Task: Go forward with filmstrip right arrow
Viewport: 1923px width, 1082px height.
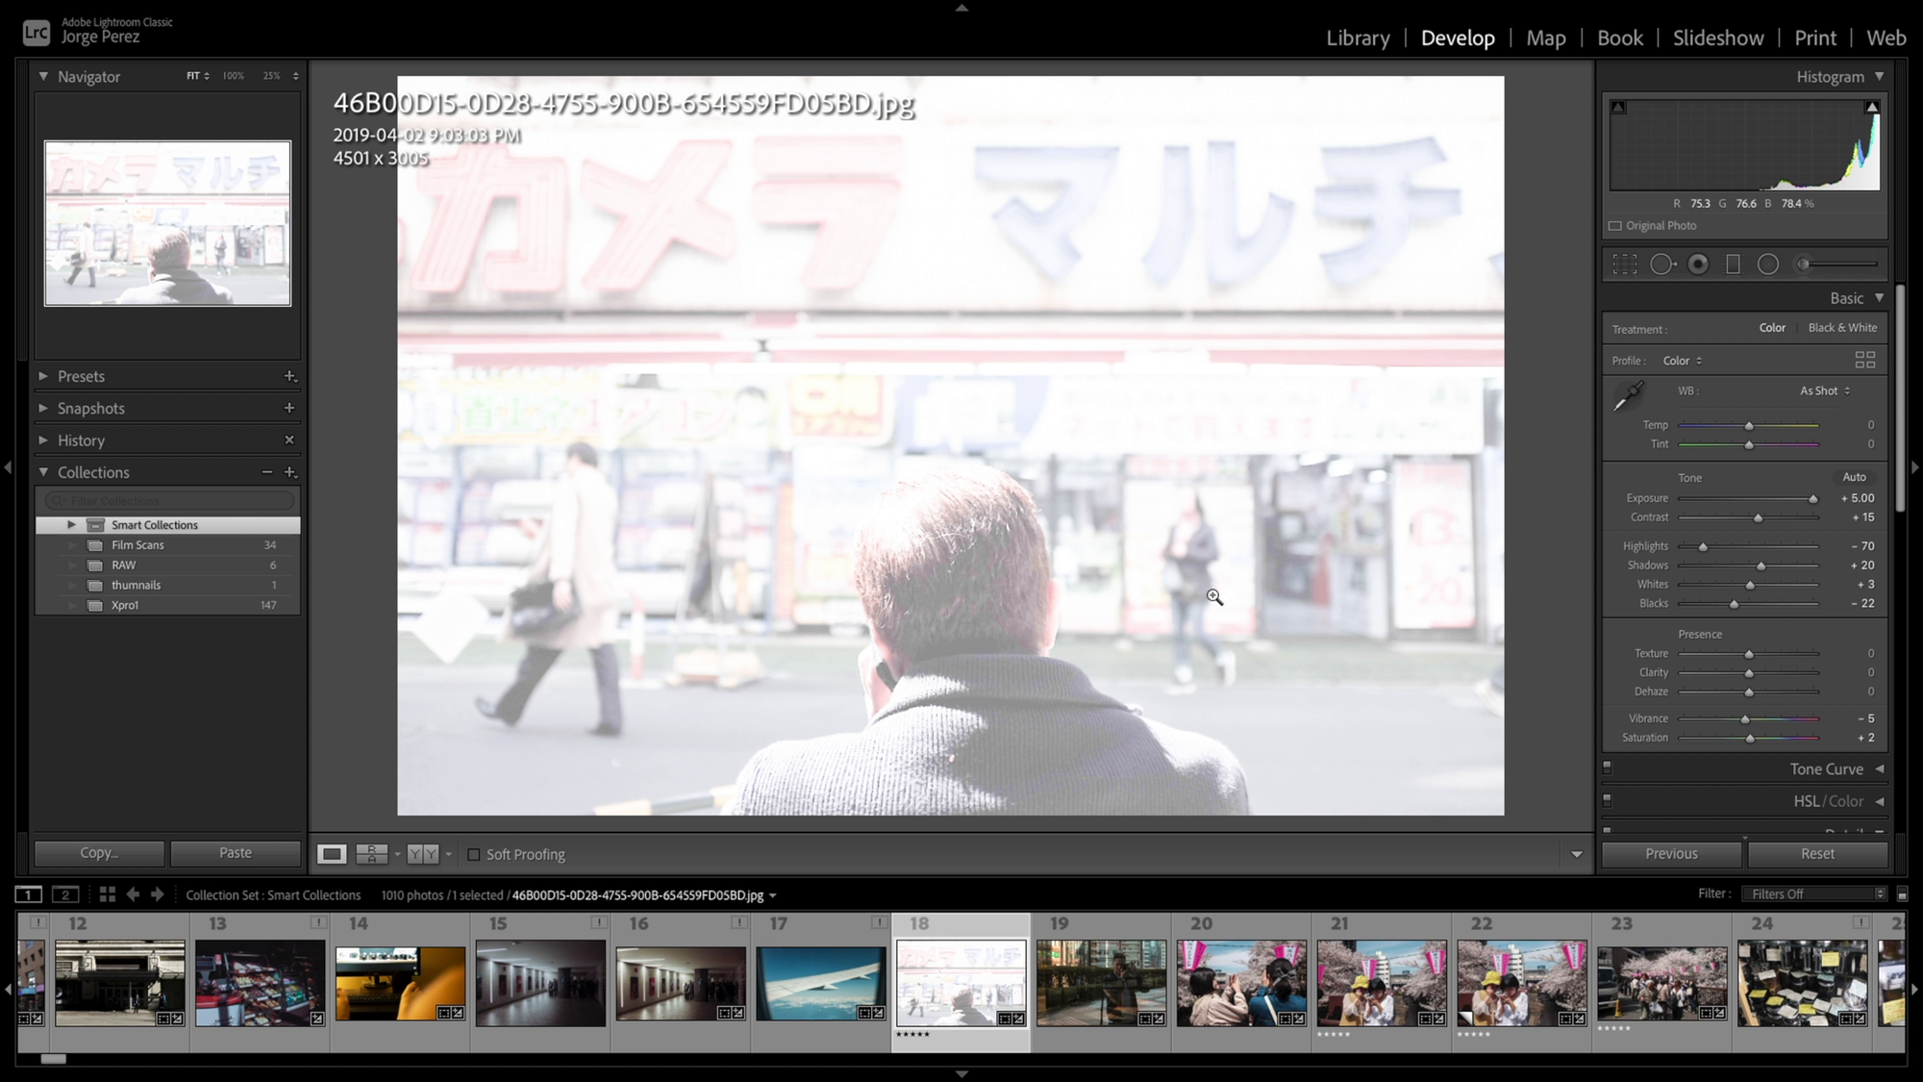Action: 158,894
